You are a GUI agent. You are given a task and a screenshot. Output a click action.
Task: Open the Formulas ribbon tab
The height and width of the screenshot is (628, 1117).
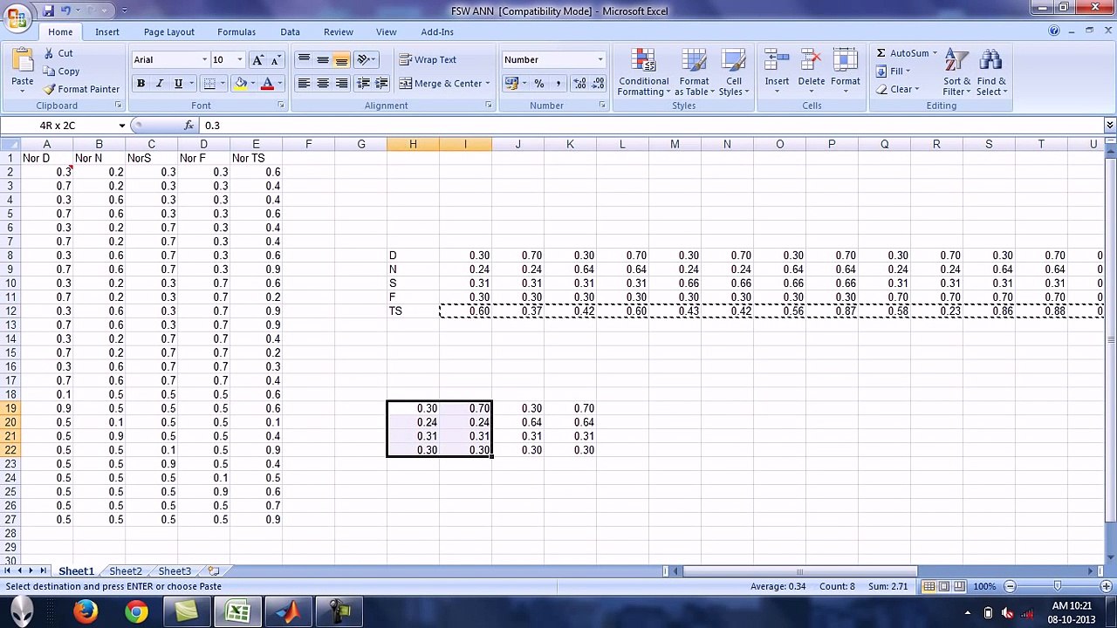point(236,32)
